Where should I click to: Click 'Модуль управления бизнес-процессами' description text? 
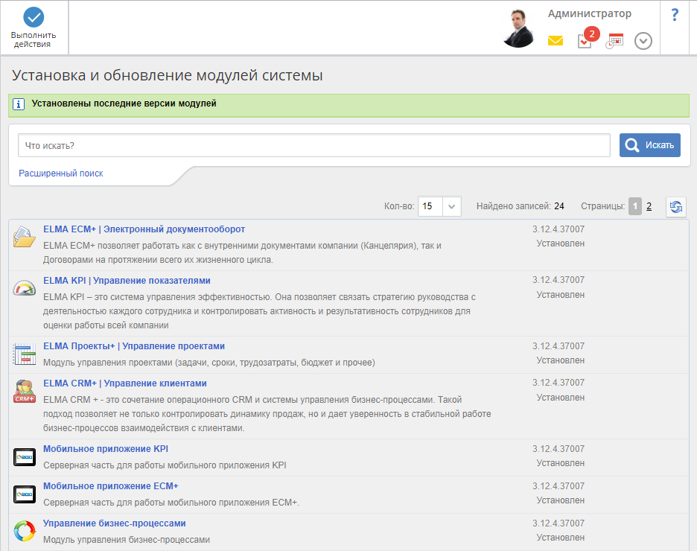click(127, 540)
